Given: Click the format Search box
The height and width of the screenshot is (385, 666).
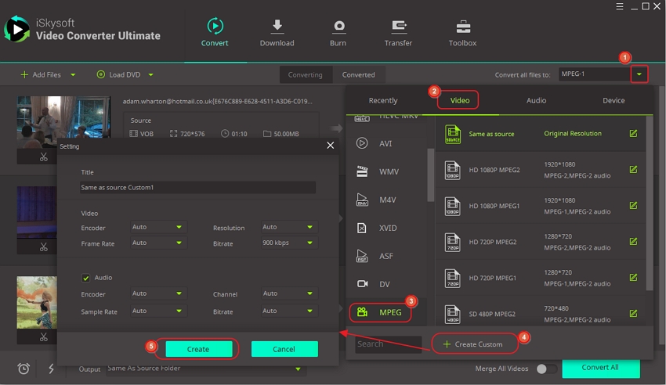Looking at the screenshot, I should [388, 344].
